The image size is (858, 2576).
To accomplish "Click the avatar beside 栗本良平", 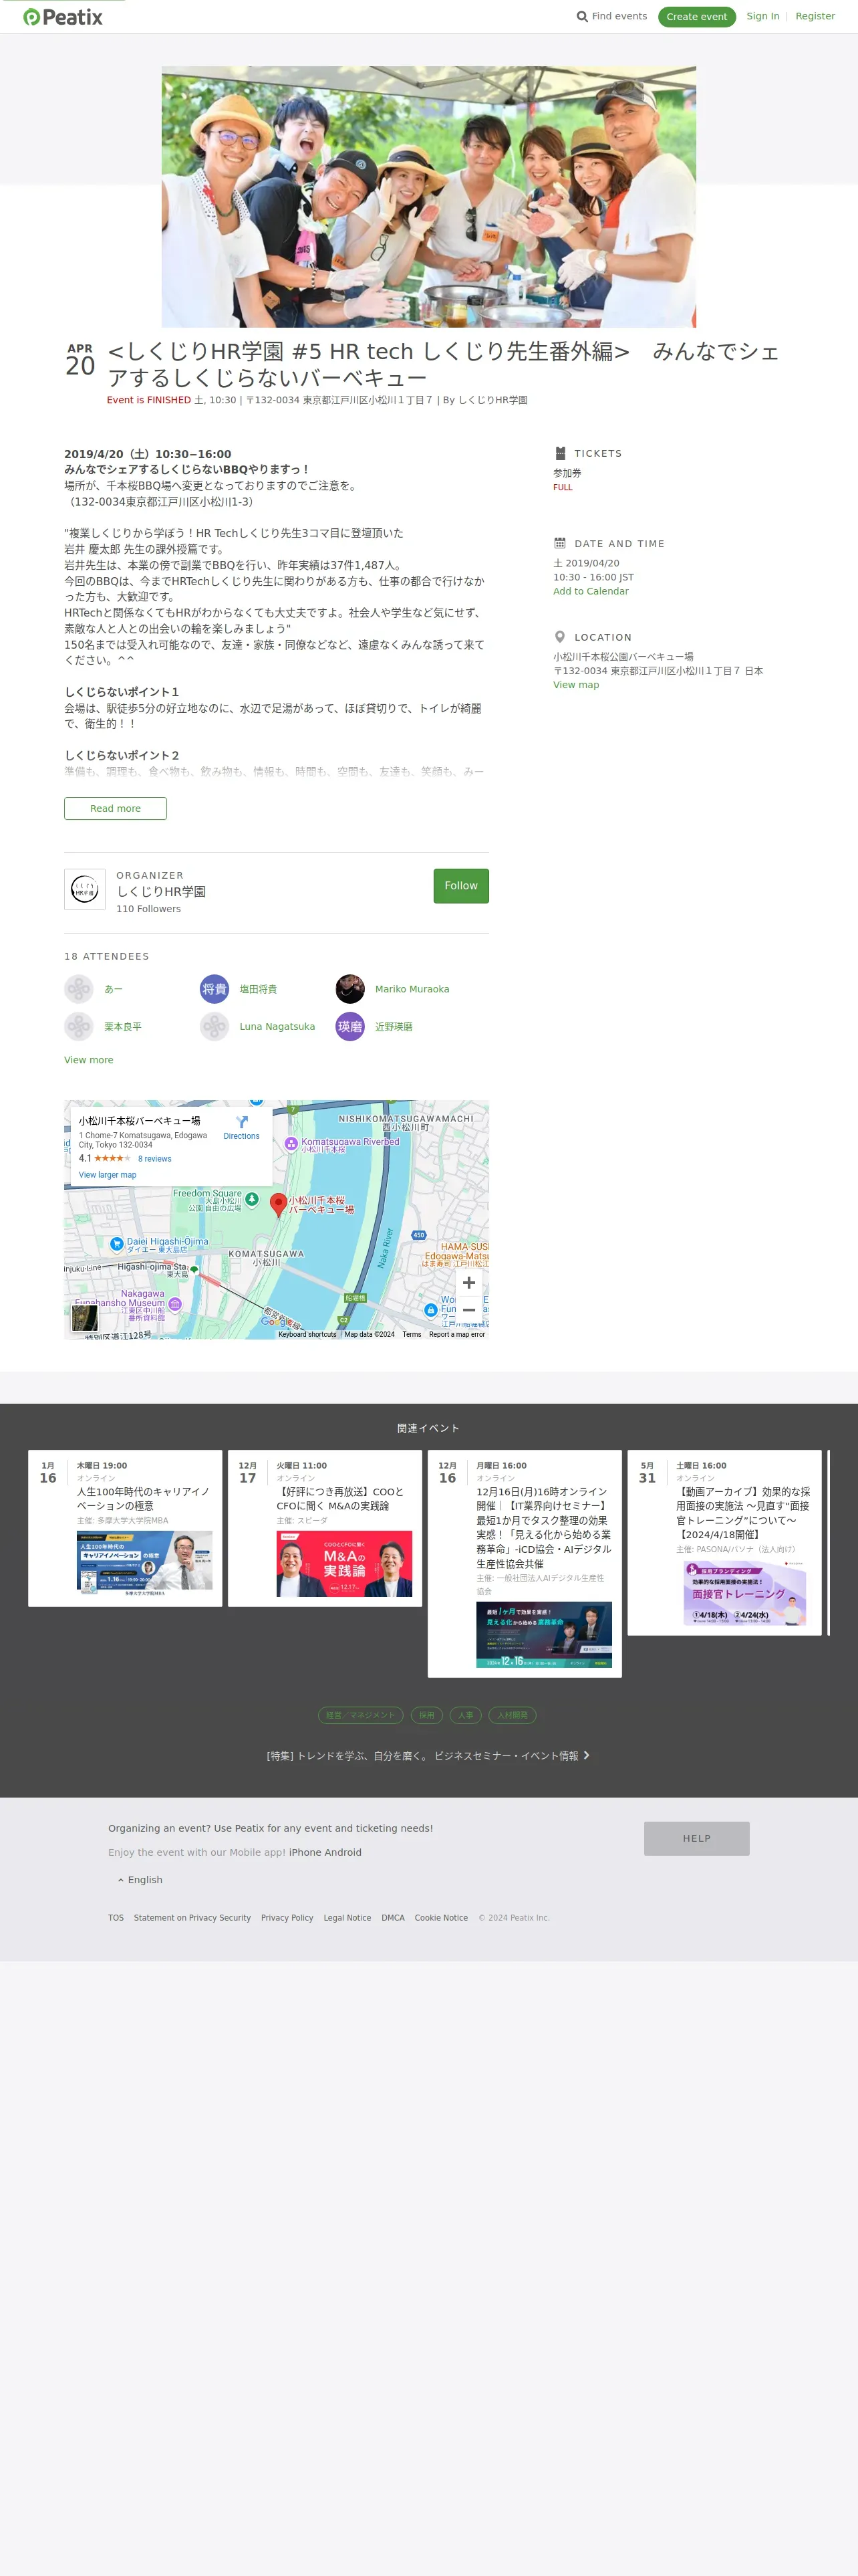I will (x=79, y=1027).
